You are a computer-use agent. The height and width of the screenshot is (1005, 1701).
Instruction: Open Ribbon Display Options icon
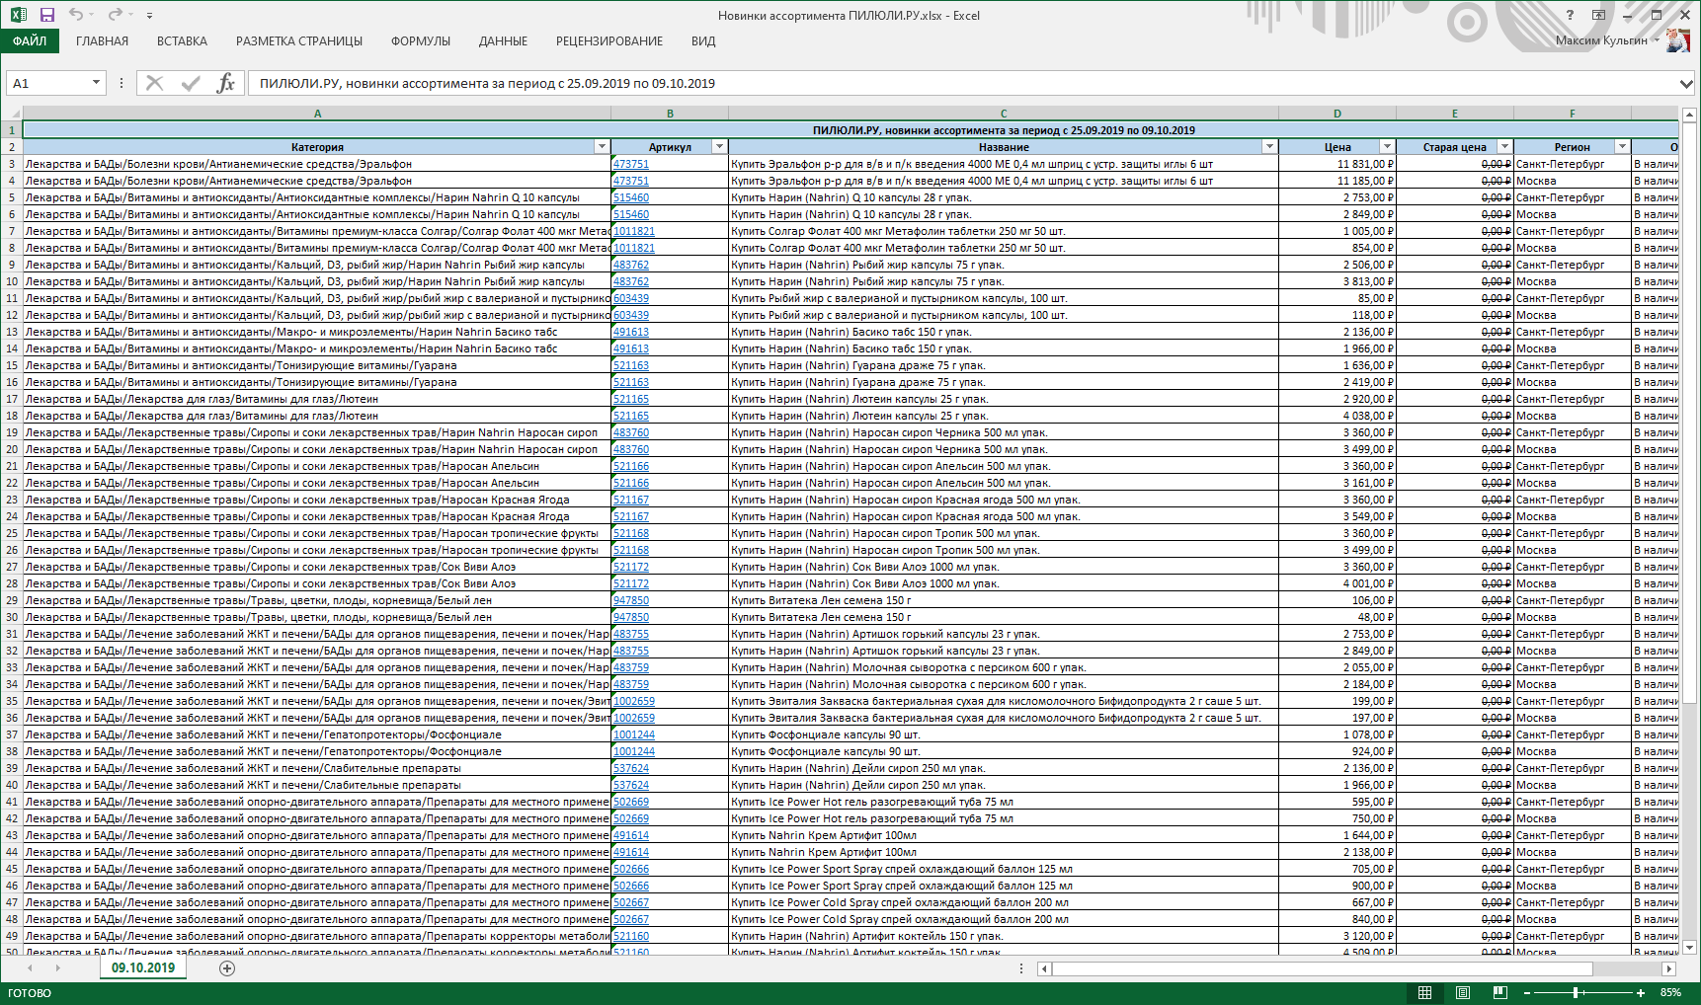[x=1598, y=15]
